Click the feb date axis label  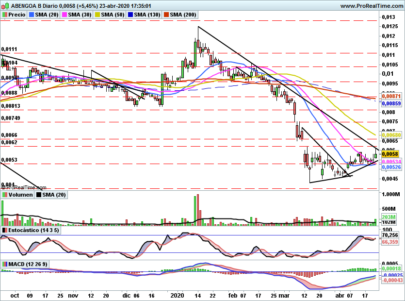click(233, 296)
